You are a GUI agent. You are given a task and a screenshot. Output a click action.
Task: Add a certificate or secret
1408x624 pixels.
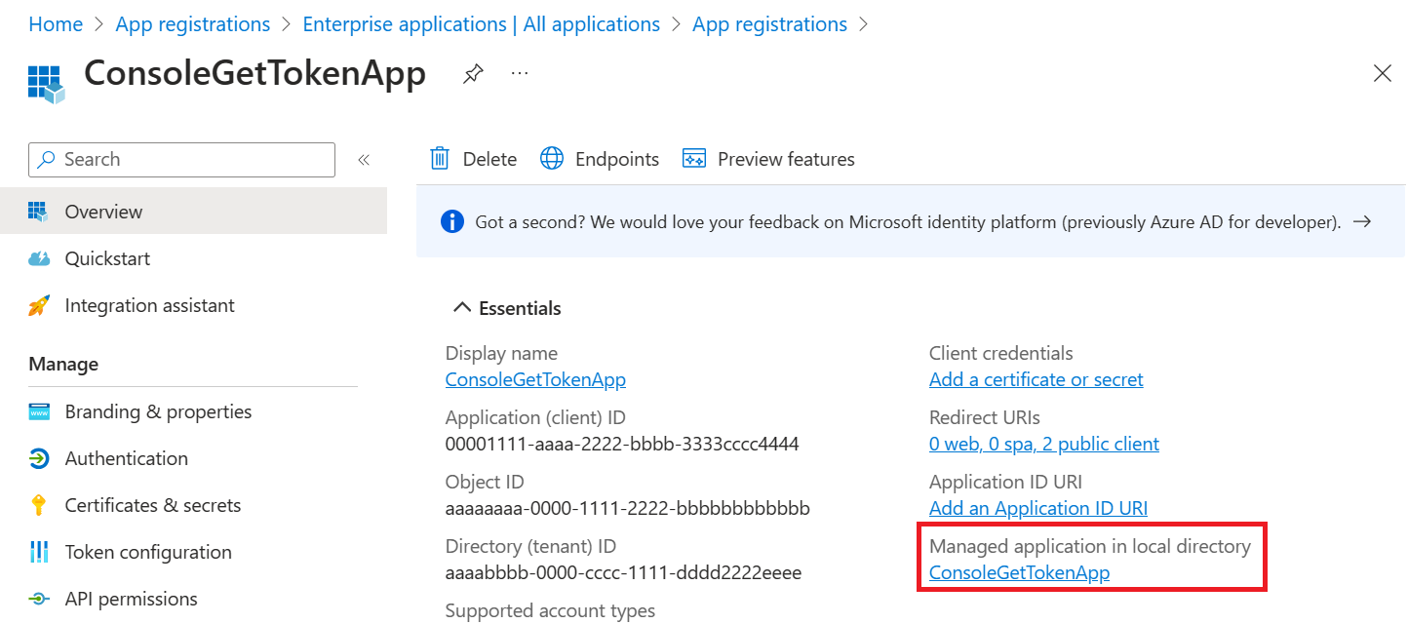(1036, 379)
